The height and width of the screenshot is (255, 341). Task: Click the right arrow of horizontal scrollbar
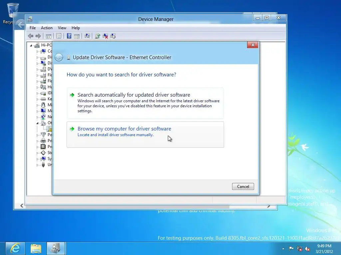tap(269, 206)
